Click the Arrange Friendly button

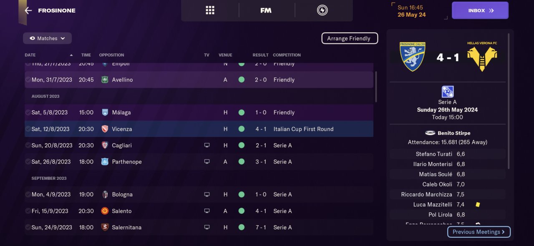(349, 38)
